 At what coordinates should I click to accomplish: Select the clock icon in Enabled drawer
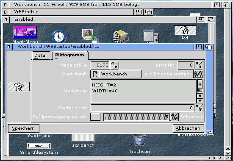click(x=59, y=36)
